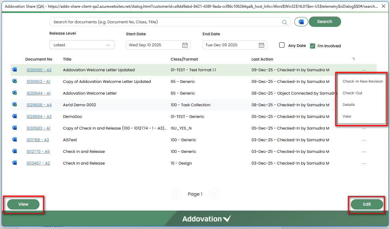Open the Start Date calendar picker icon
Screen dimensions: 390x229
coord(185,45)
